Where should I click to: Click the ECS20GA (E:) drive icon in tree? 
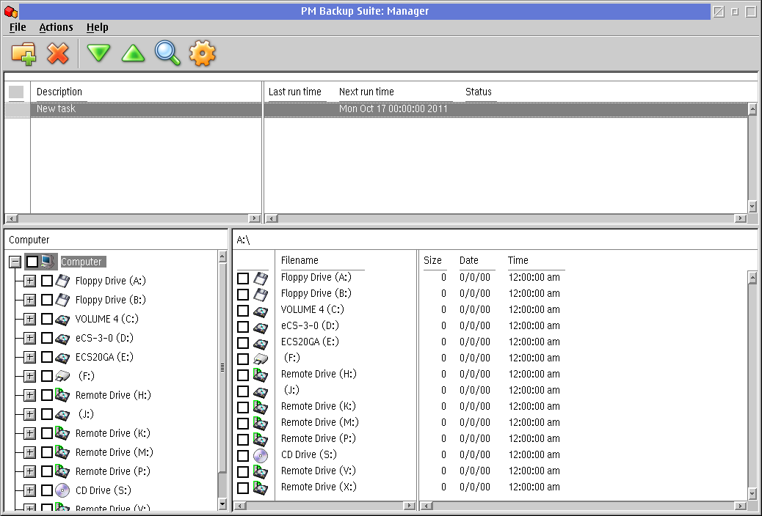tap(62, 357)
